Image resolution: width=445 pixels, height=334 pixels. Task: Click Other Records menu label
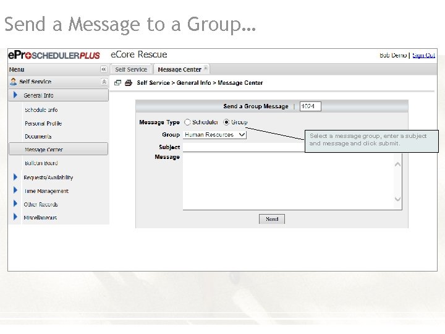[41, 204]
